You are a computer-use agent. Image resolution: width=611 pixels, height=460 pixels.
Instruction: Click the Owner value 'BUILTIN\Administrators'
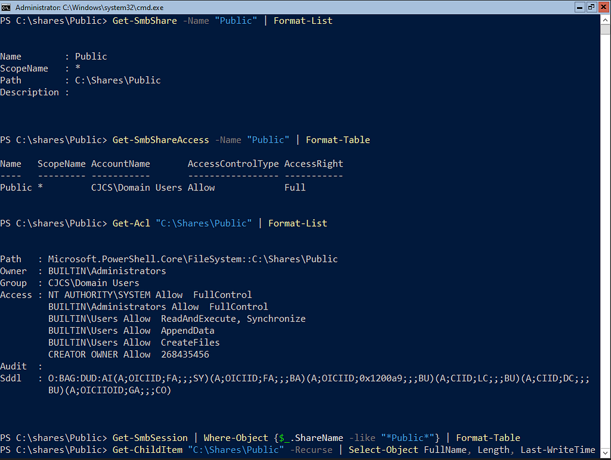coord(107,271)
